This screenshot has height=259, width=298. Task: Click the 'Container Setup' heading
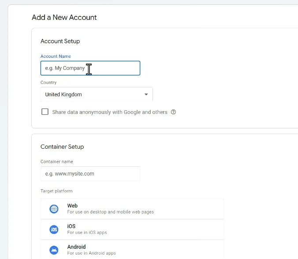[62, 146]
